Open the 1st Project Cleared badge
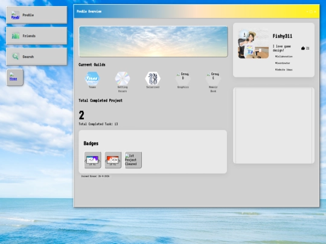The height and width of the screenshot is (244, 326). [x=133, y=160]
